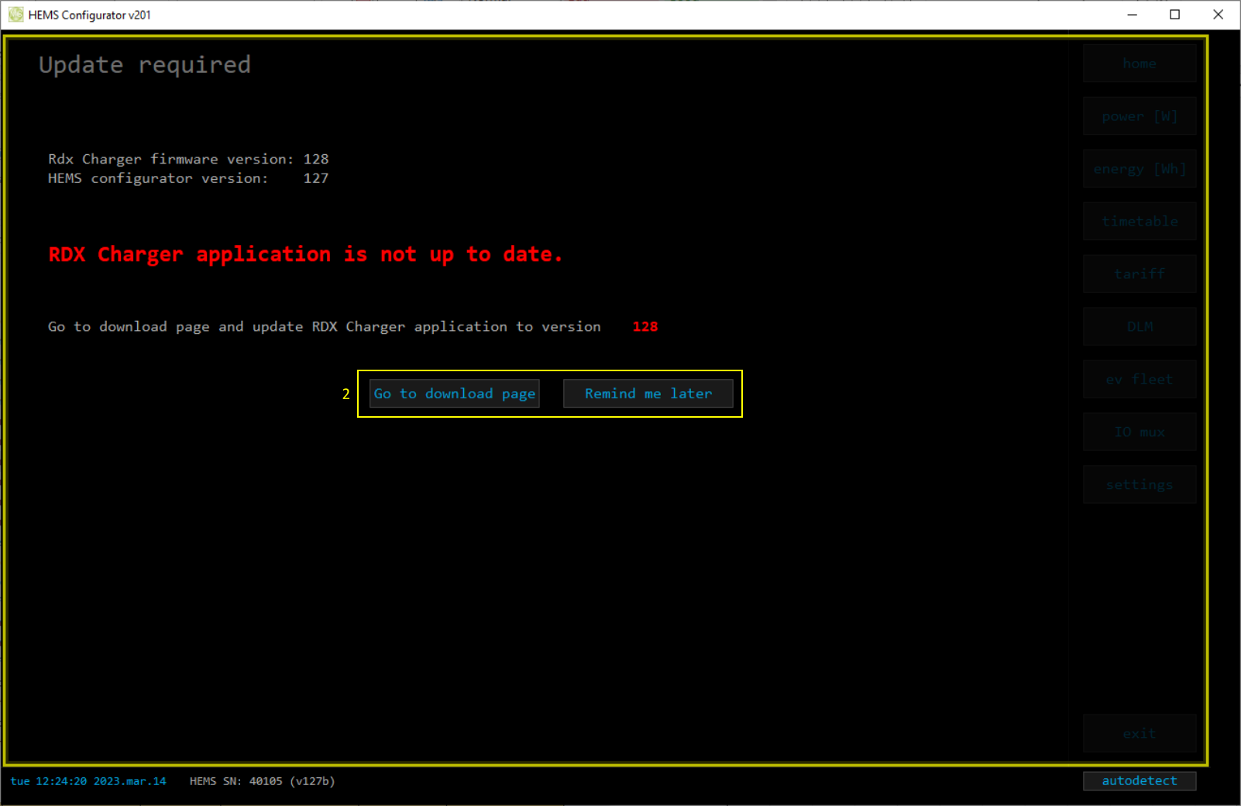
Task: Select the ev fleet page
Action: [x=1139, y=380]
